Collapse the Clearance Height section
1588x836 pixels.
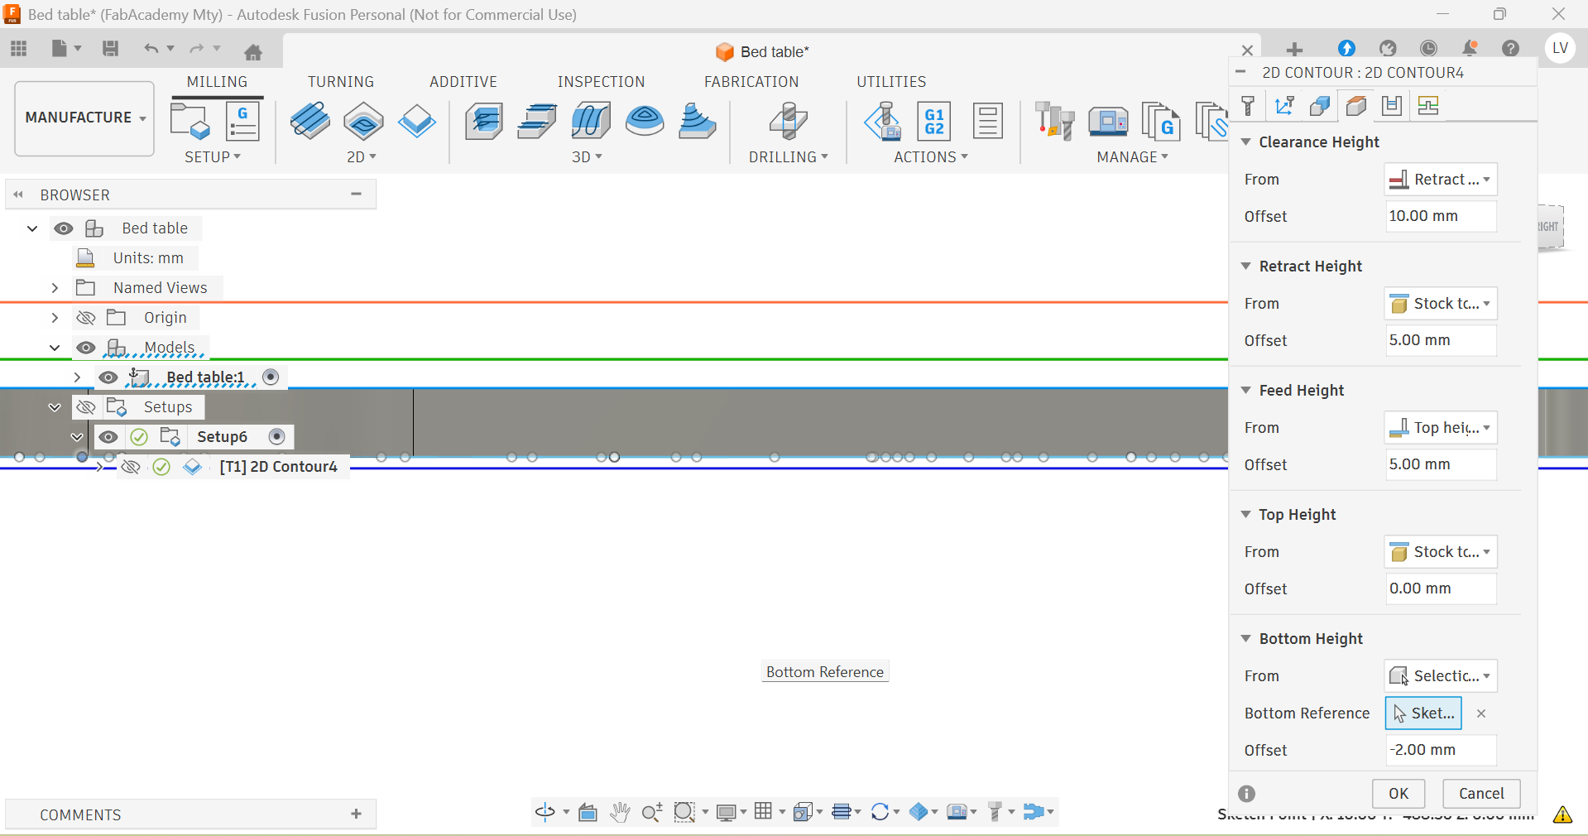(1246, 142)
